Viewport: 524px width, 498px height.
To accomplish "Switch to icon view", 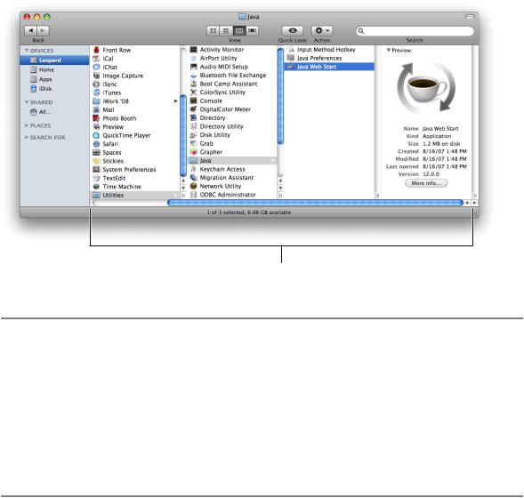I will coord(214,31).
